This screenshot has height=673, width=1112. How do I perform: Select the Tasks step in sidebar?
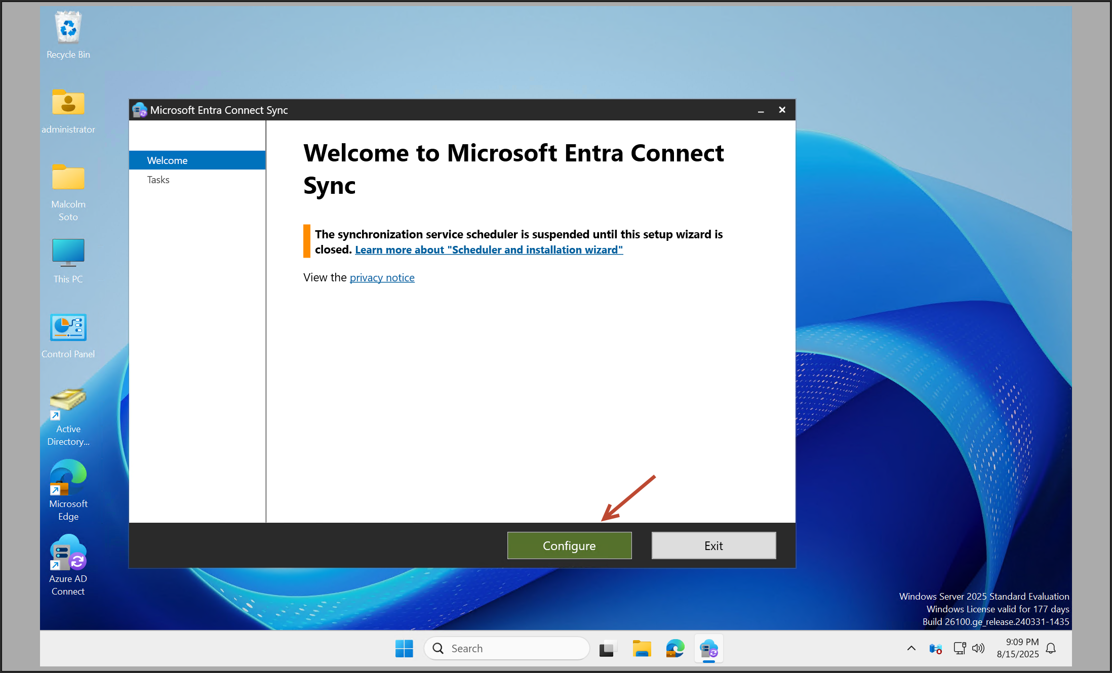coord(158,180)
